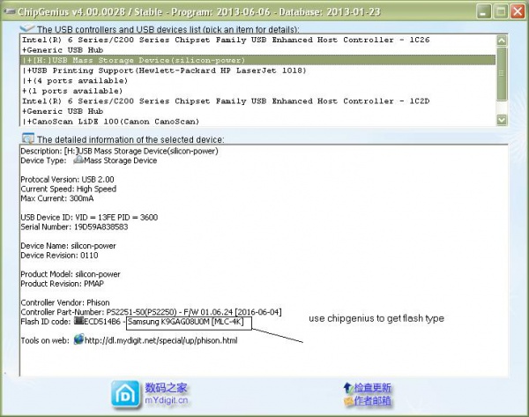Click the Serial Number 19D59A838583 text
This screenshot has height=417, width=529.
74,227
